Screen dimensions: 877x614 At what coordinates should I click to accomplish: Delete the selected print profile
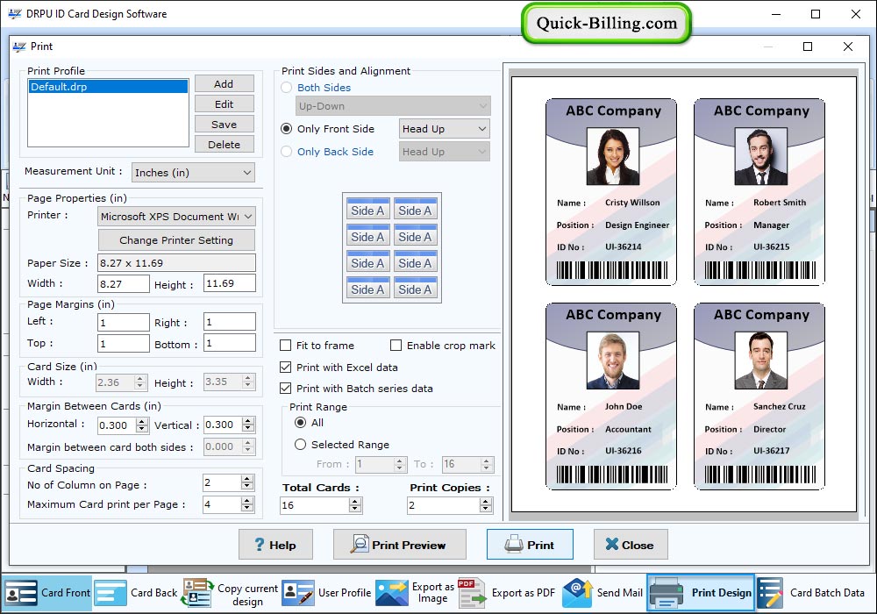point(225,144)
